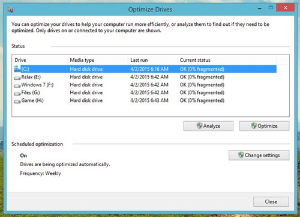Select the Relax (E:) drive name
Screen dimensions: 300x217
click(x=31, y=77)
